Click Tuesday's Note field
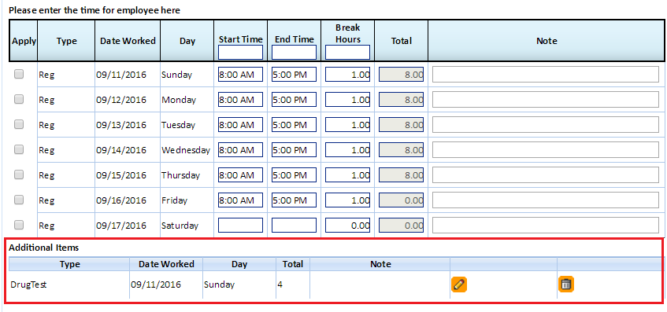The image size is (667, 312). click(x=546, y=124)
